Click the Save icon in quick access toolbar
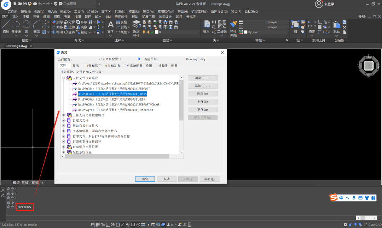The height and width of the screenshot is (228, 382). pos(25,4)
